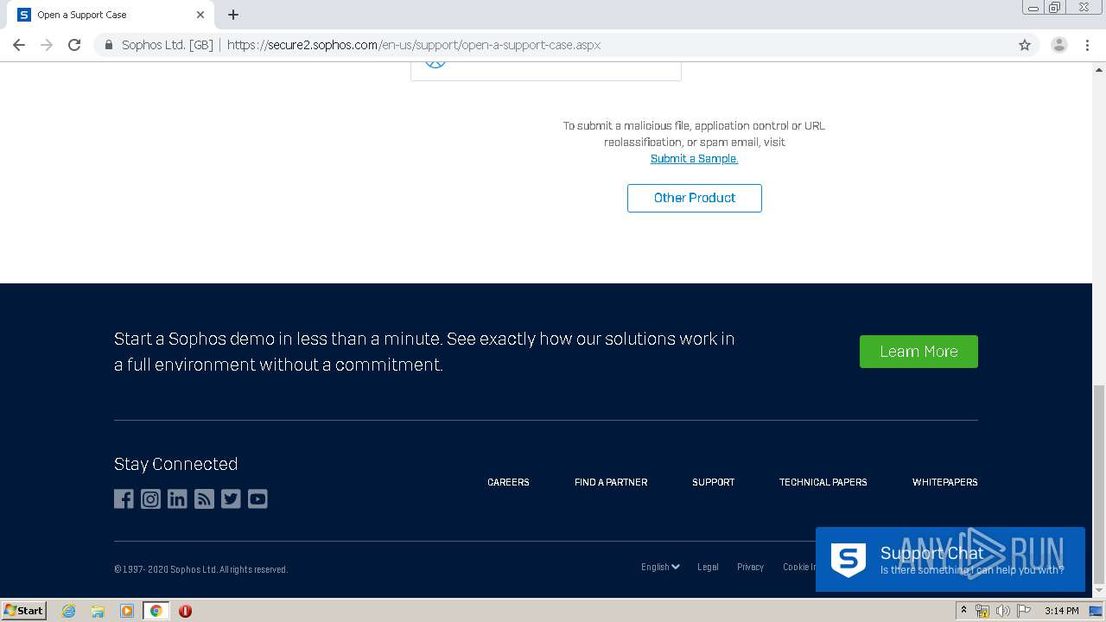Open Windows Explorer folder in taskbar
The image size is (1106, 622).
(x=98, y=611)
